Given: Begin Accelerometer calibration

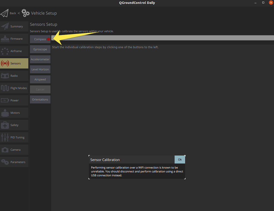Looking at the screenshot, I should tap(40, 59).
